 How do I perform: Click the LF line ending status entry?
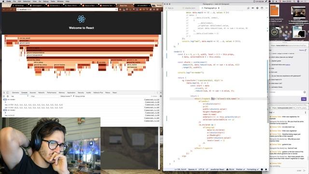coord(207,170)
